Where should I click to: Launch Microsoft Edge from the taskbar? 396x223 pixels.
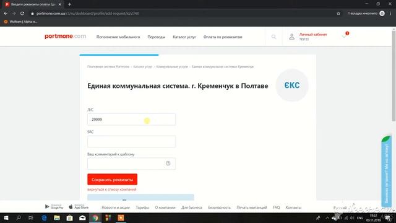(44, 217)
